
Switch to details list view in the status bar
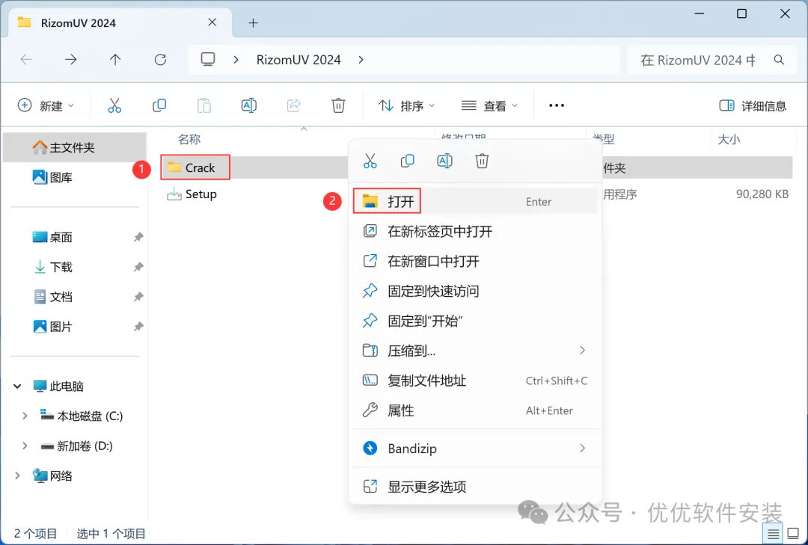pos(773,535)
